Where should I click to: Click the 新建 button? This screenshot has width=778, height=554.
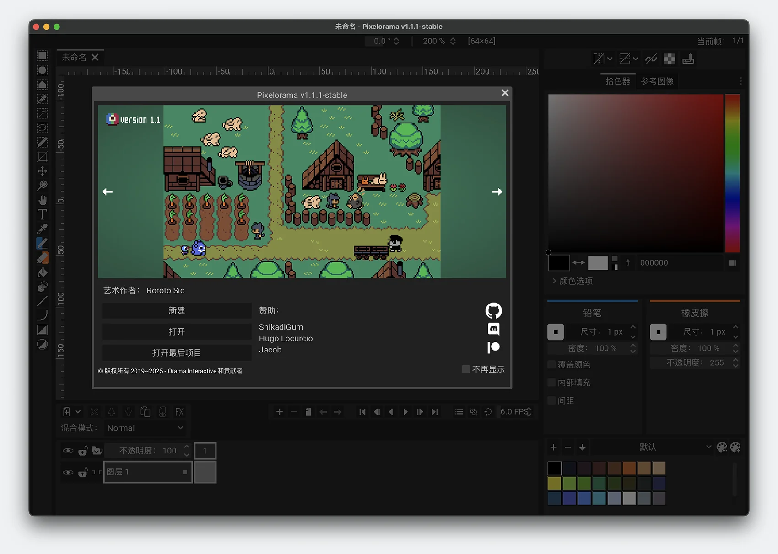pyautogui.click(x=177, y=311)
